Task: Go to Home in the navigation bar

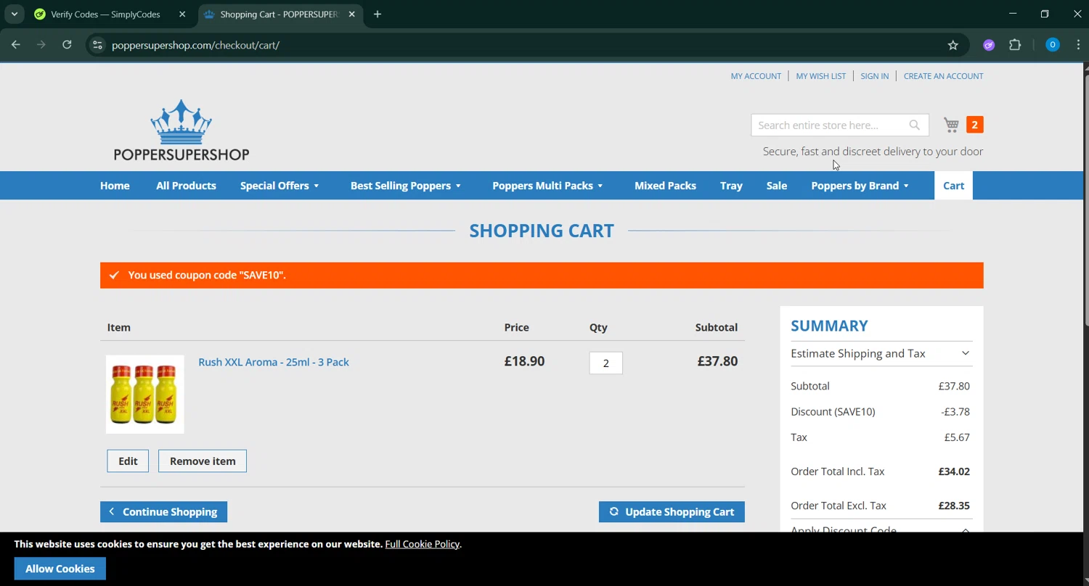Action: click(x=115, y=186)
